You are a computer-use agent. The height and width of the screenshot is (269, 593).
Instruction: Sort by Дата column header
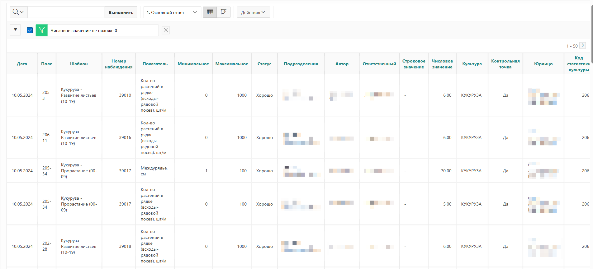coord(22,64)
